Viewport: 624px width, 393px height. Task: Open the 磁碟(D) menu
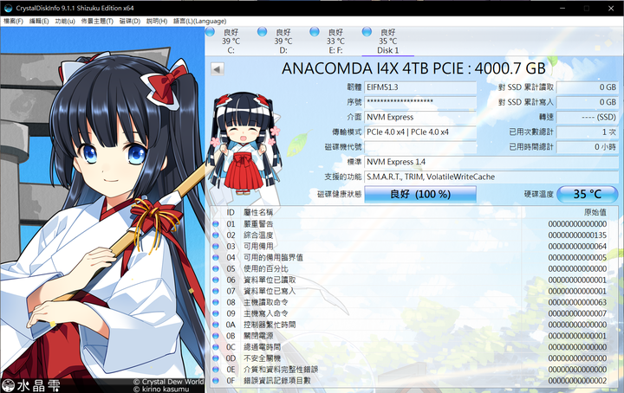(x=130, y=21)
